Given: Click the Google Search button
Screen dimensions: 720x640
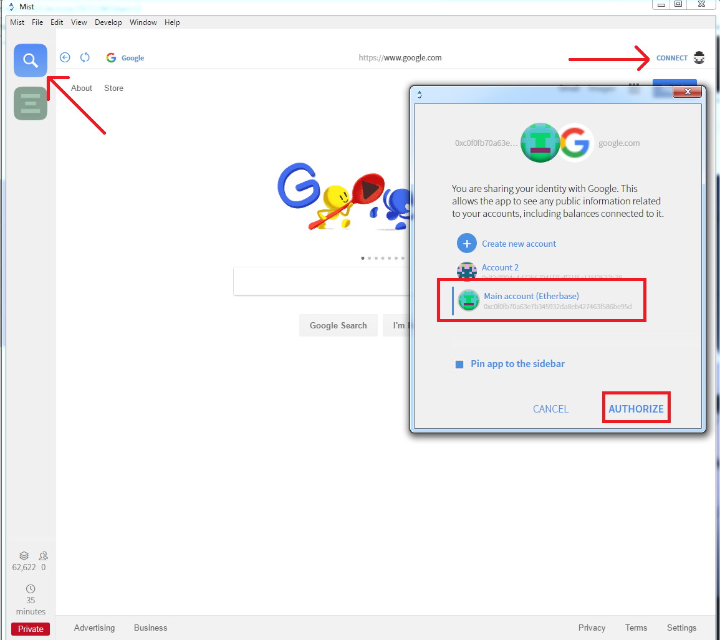Looking at the screenshot, I should pyautogui.click(x=338, y=325).
